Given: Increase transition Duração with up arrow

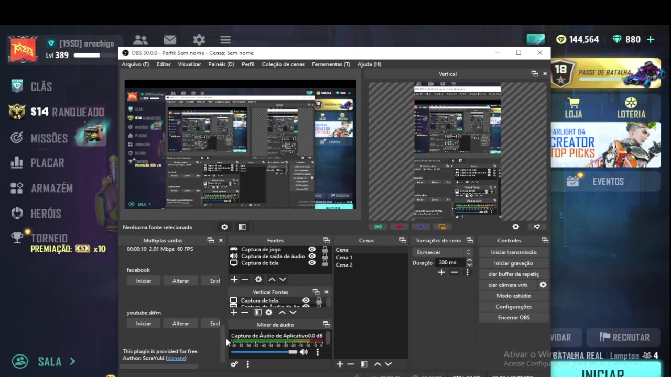Looking at the screenshot, I should [x=469, y=260].
